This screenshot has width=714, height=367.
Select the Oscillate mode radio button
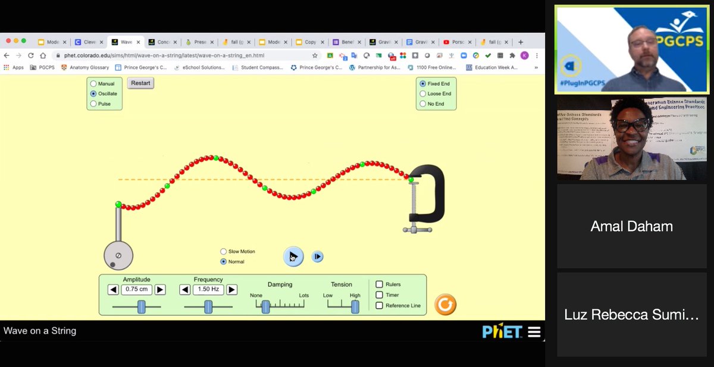[93, 94]
